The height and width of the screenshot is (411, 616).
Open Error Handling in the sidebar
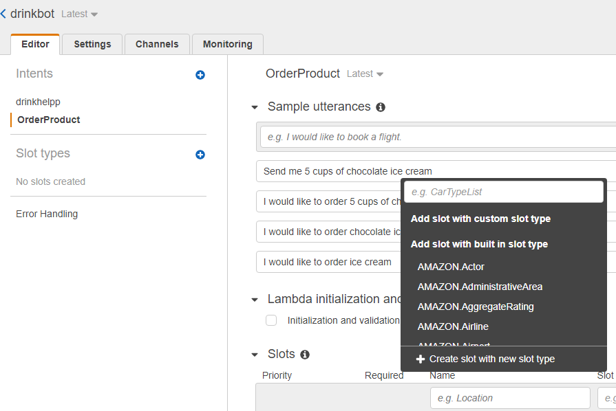coord(47,214)
